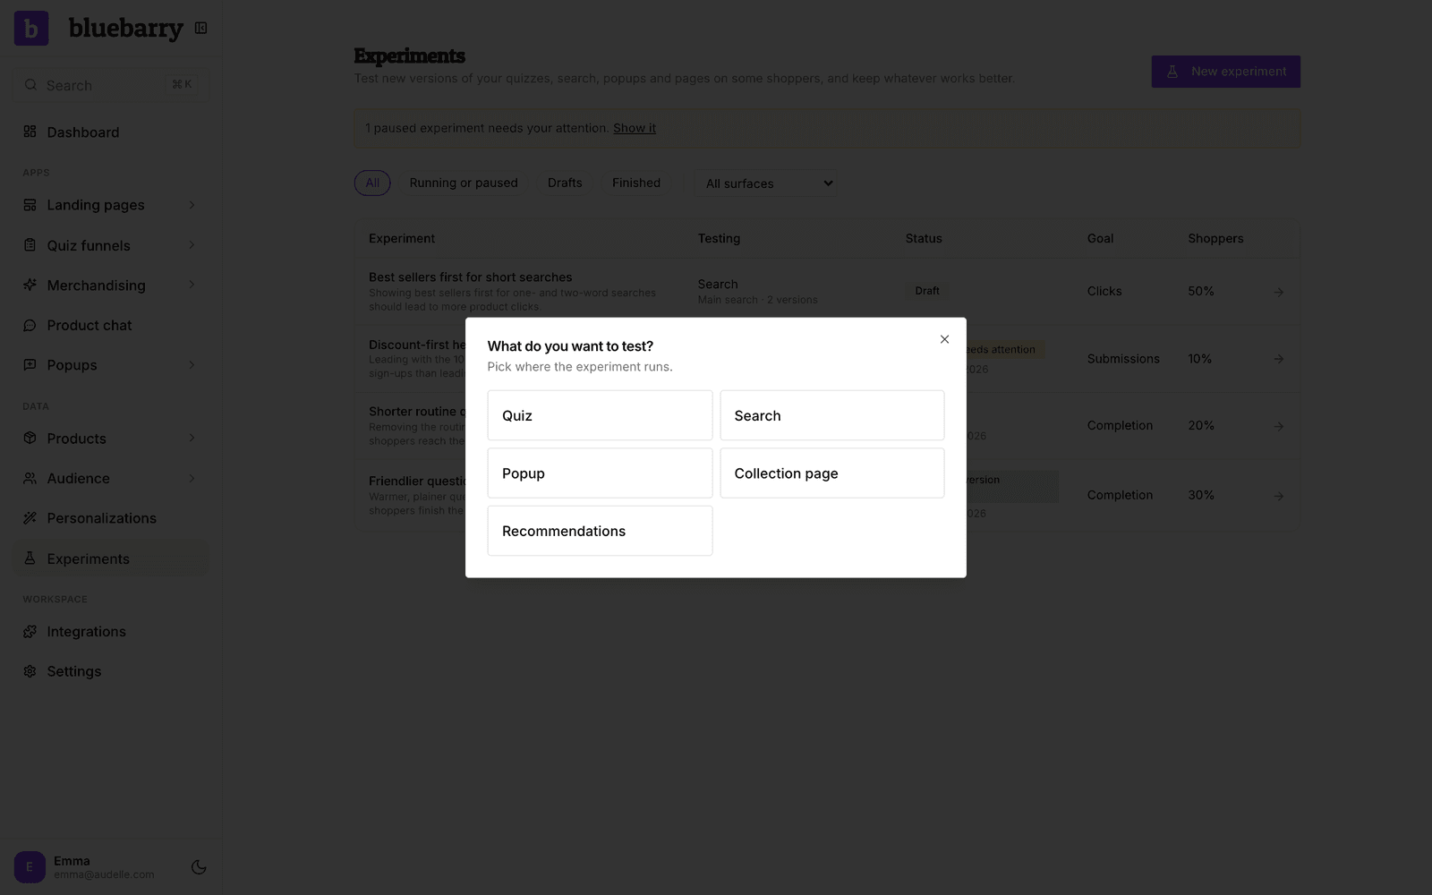Follow the Show it link
The height and width of the screenshot is (895, 1432).
tap(635, 128)
